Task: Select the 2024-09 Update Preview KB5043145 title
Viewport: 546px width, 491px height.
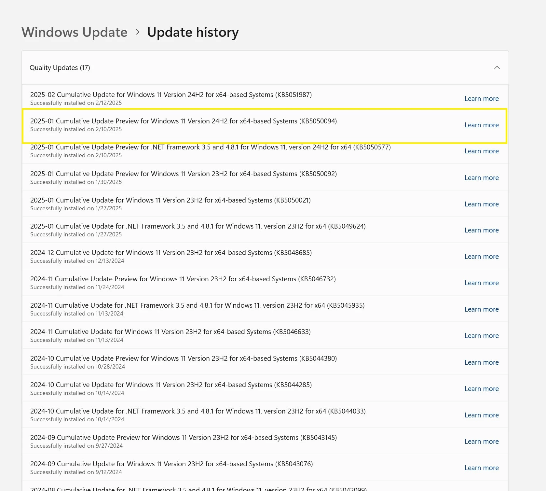Action: 184,438
